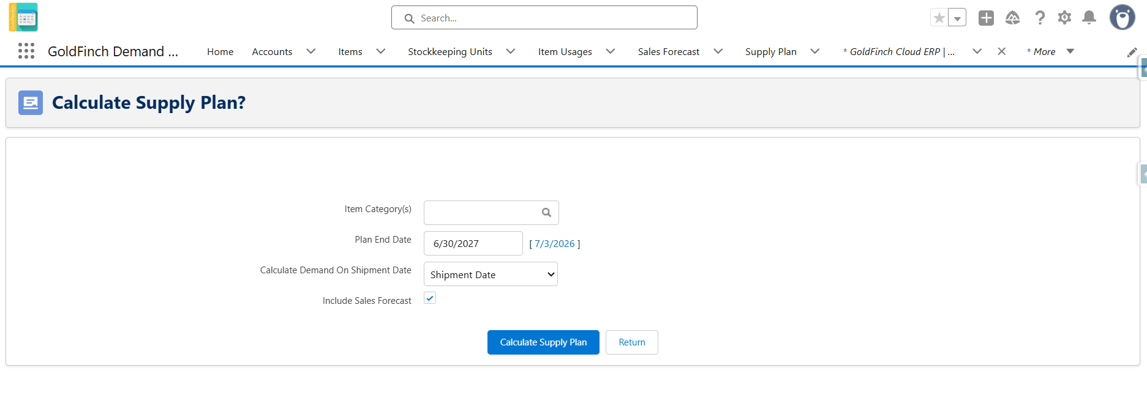Click the Calculate Supply Plan page icon
This screenshot has height=398, width=1147.
click(x=31, y=103)
